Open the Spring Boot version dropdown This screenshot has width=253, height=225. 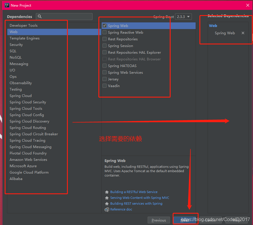click(x=183, y=17)
